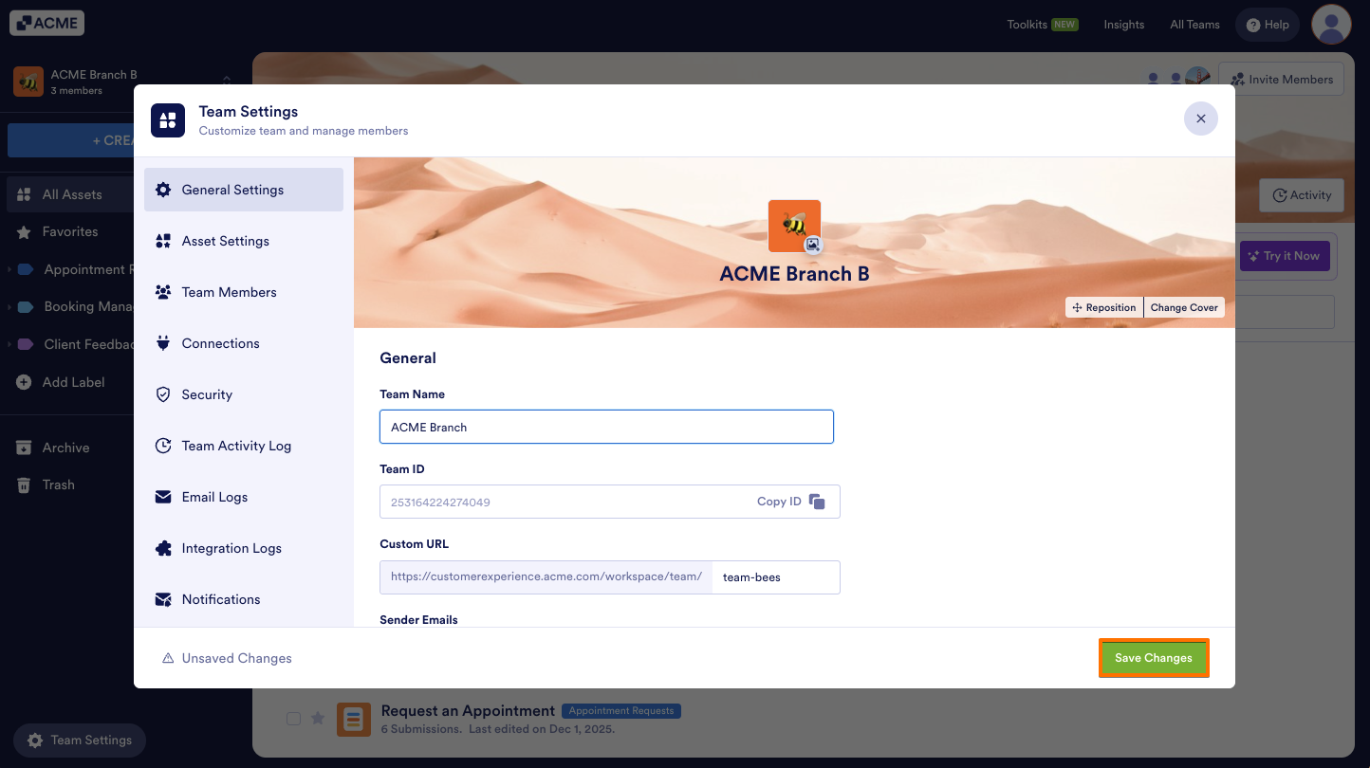Open All Teams in top navigation

coord(1195,25)
